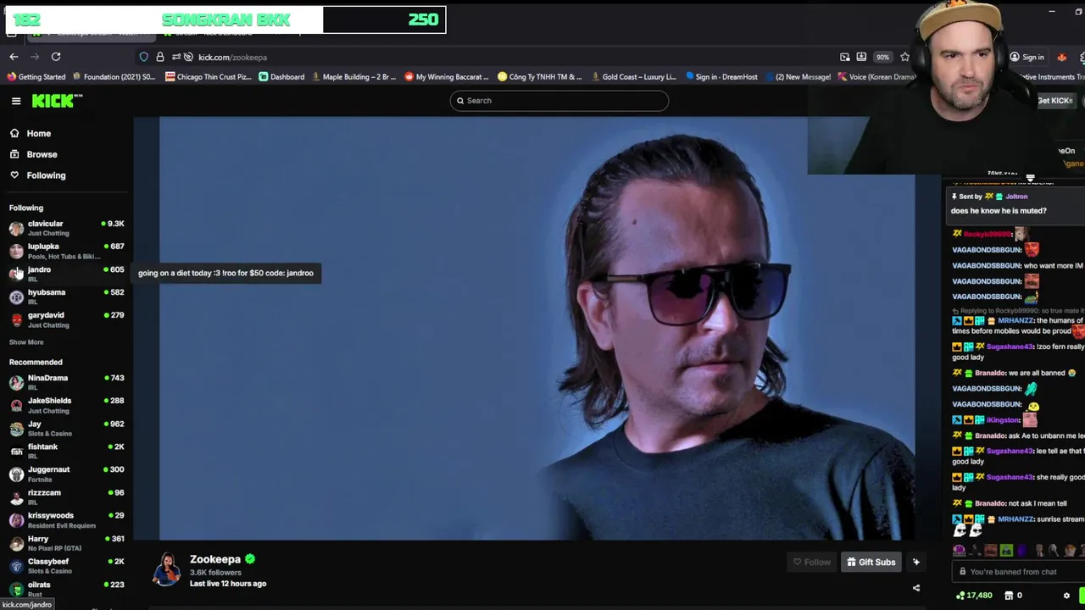
Task: Open oilrats recommended channel
Action: pos(67,589)
